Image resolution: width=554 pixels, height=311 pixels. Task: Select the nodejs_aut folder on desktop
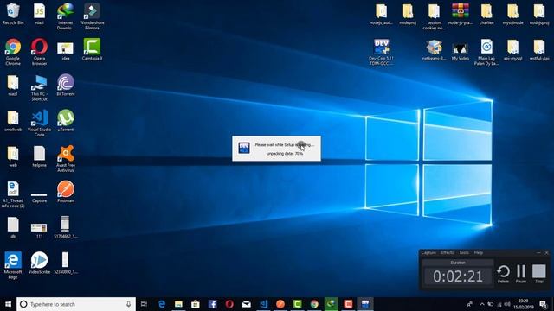pos(381,14)
